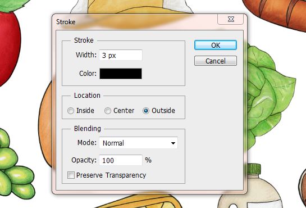This screenshot has height=208, width=306.
Task: Click the Mode dropdown arrow
Action: pyautogui.click(x=173, y=143)
